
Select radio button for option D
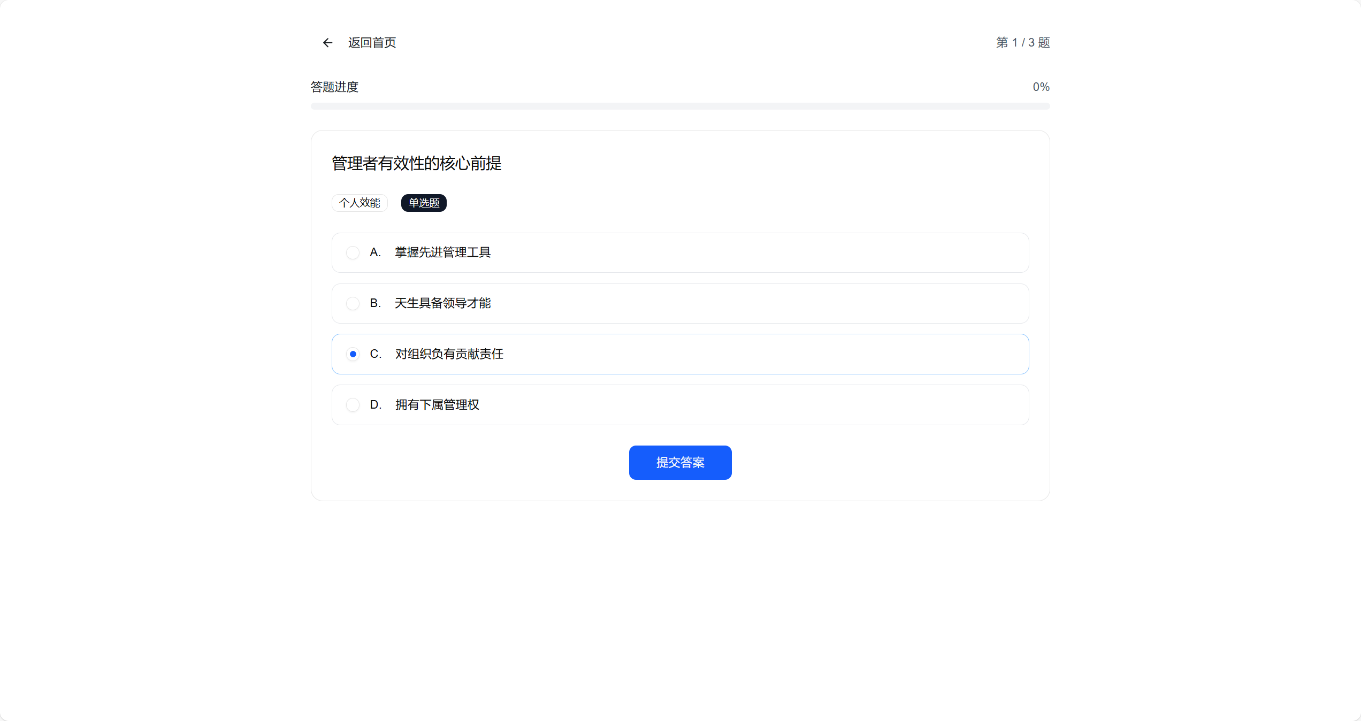353,405
